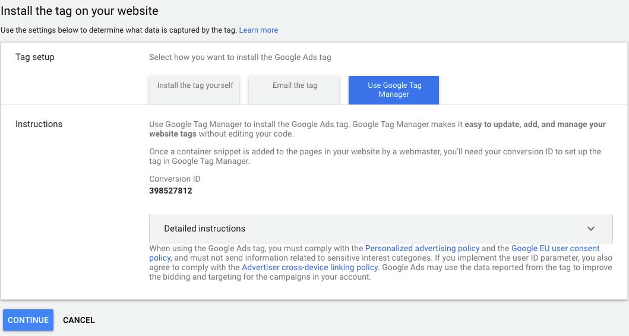This screenshot has height=336, width=629.
Task: Click the Install the tag on your website heading
Action: point(80,11)
